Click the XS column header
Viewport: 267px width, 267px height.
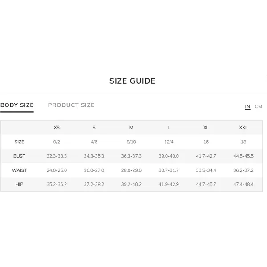(57, 128)
